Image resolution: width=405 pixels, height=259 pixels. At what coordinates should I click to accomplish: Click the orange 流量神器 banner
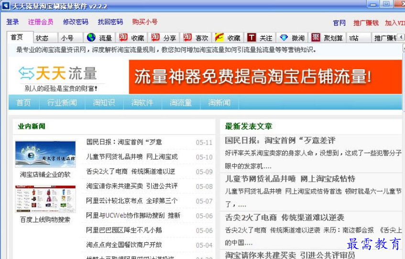click(x=265, y=77)
